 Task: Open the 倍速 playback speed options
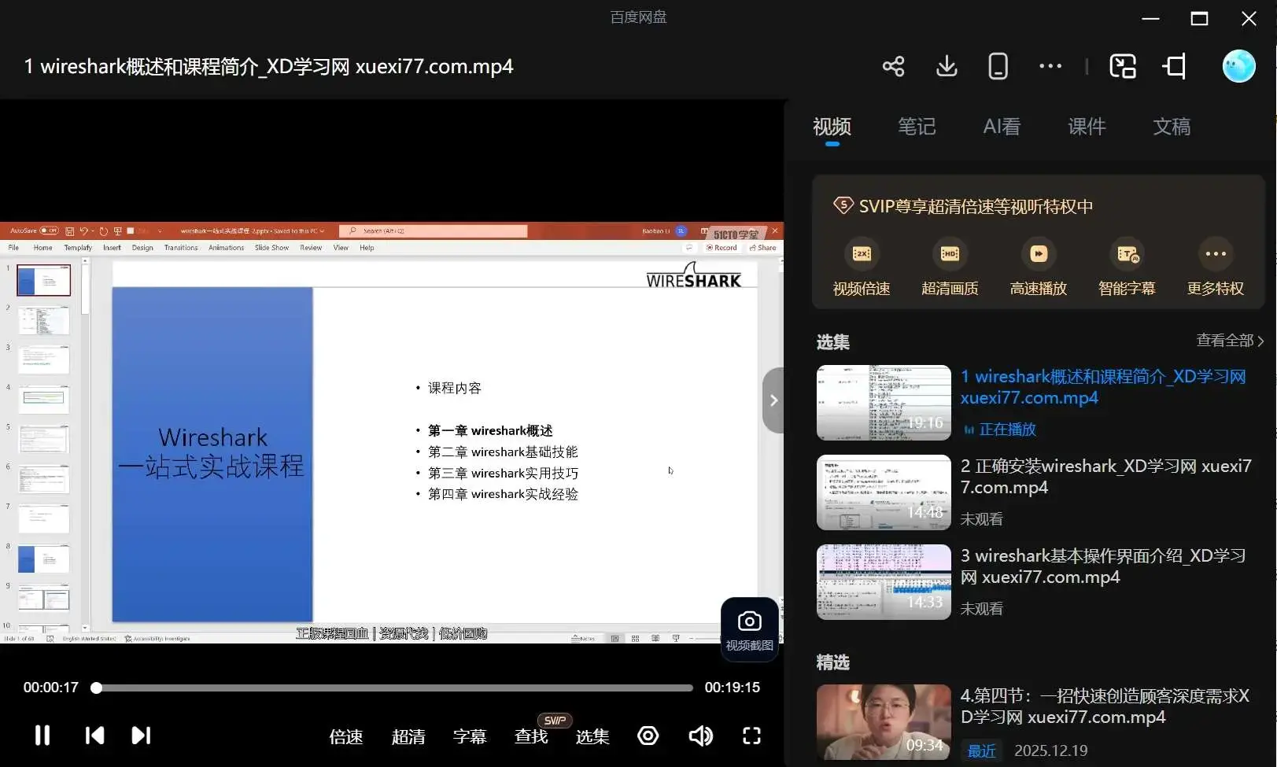pyautogui.click(x=345, y=736)
